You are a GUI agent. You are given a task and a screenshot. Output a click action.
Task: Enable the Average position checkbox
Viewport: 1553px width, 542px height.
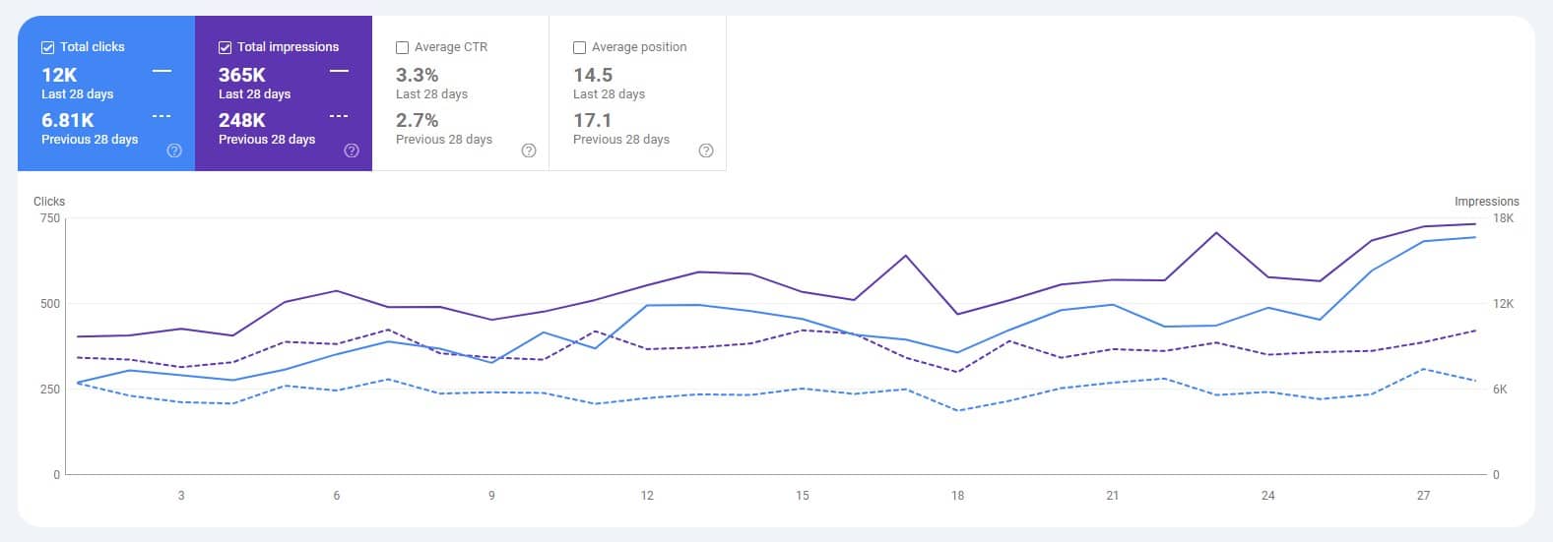pyautogui.click(x=579, y=47)
